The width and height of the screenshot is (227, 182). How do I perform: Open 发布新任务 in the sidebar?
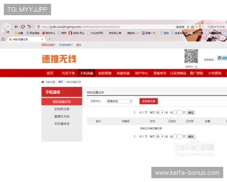click(62, 109)
